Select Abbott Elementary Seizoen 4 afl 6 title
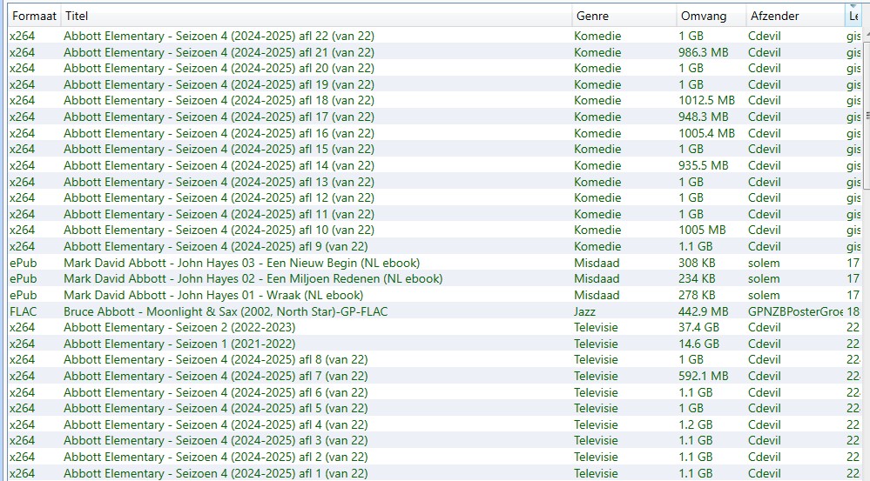Image resolution: width=870 pixels, height=481 pixels. click(215, 392)
